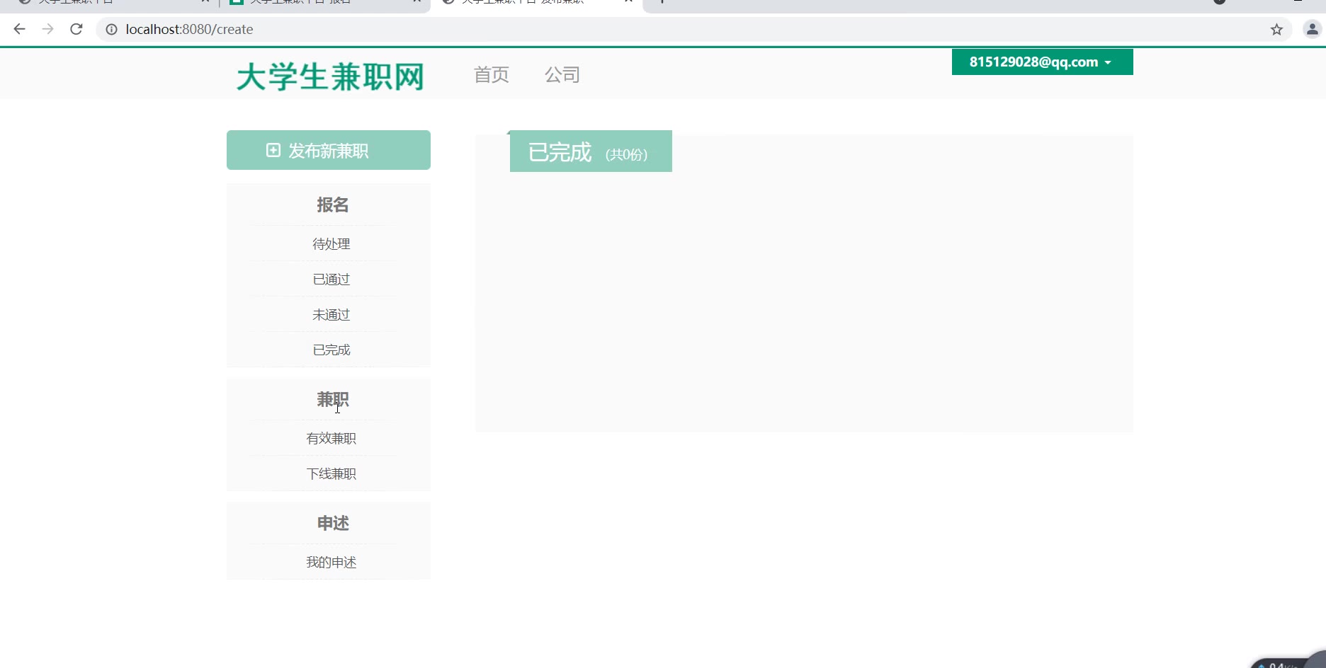The image size is (1326, 668).
Task: Open 下线兼职 in the sidebar
Action: point(331,473)
